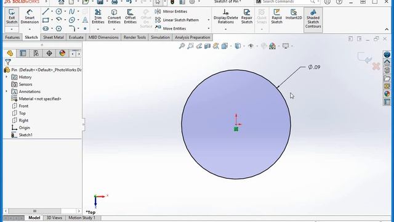Open the DisplayManager tab

tap(62, 53)
